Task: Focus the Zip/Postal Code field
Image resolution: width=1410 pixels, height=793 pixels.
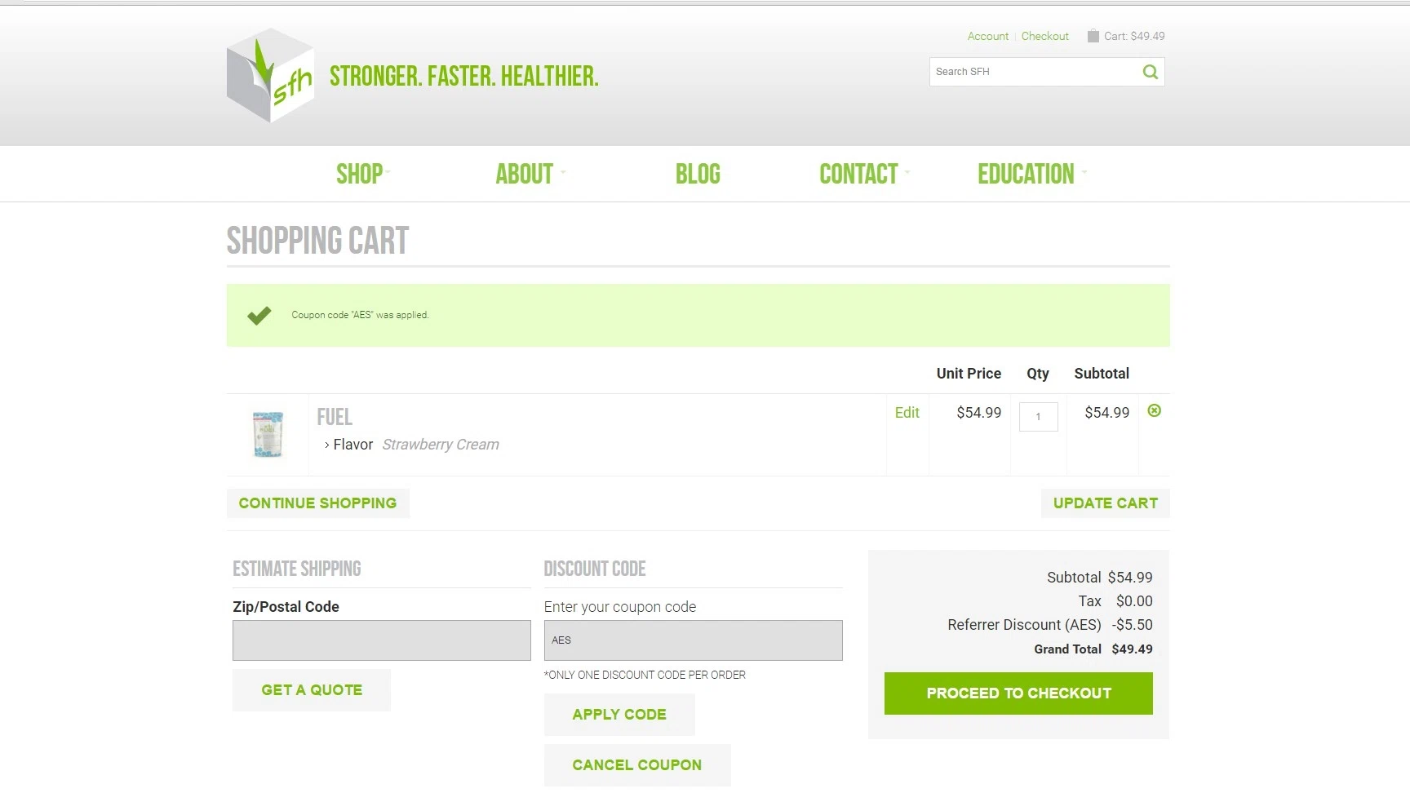Action: tap(381, 640)
